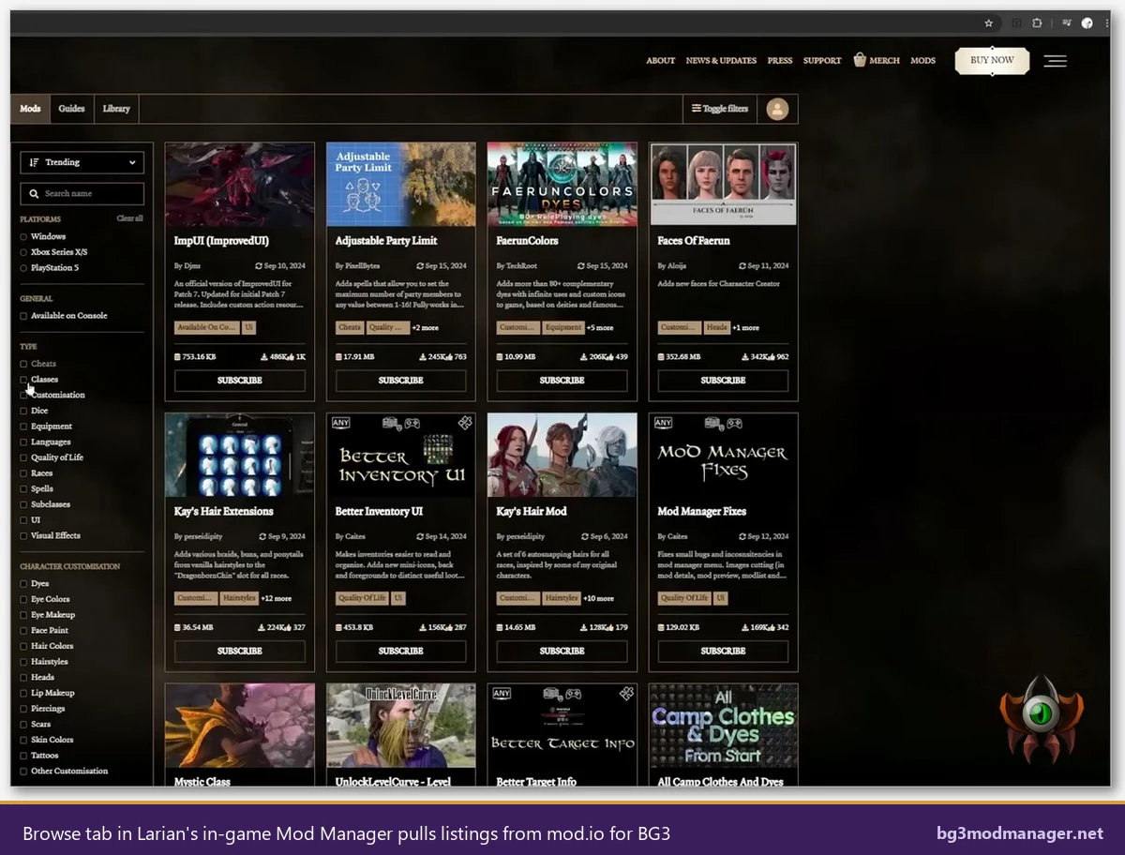Open News & Updates in the navigation

[721, 61]
